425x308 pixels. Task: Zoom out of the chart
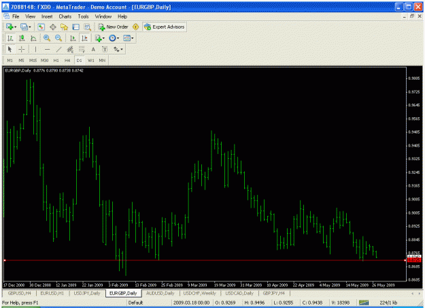pos(58,38)
